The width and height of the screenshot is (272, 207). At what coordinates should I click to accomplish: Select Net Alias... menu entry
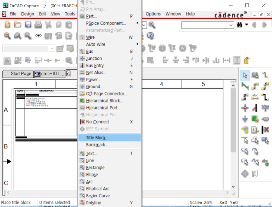coord(110,72)
